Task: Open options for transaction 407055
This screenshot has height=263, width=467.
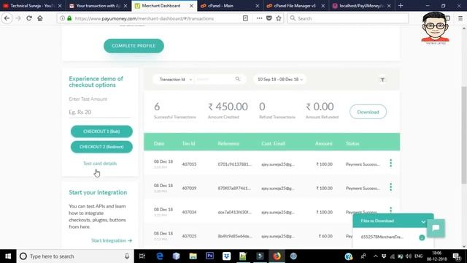Action: [x=391, y=163]
